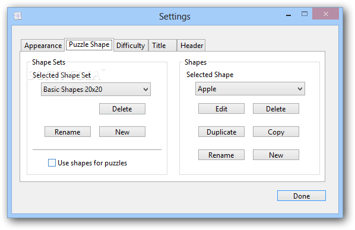Duplicate the selected shape

coord(221,132)
